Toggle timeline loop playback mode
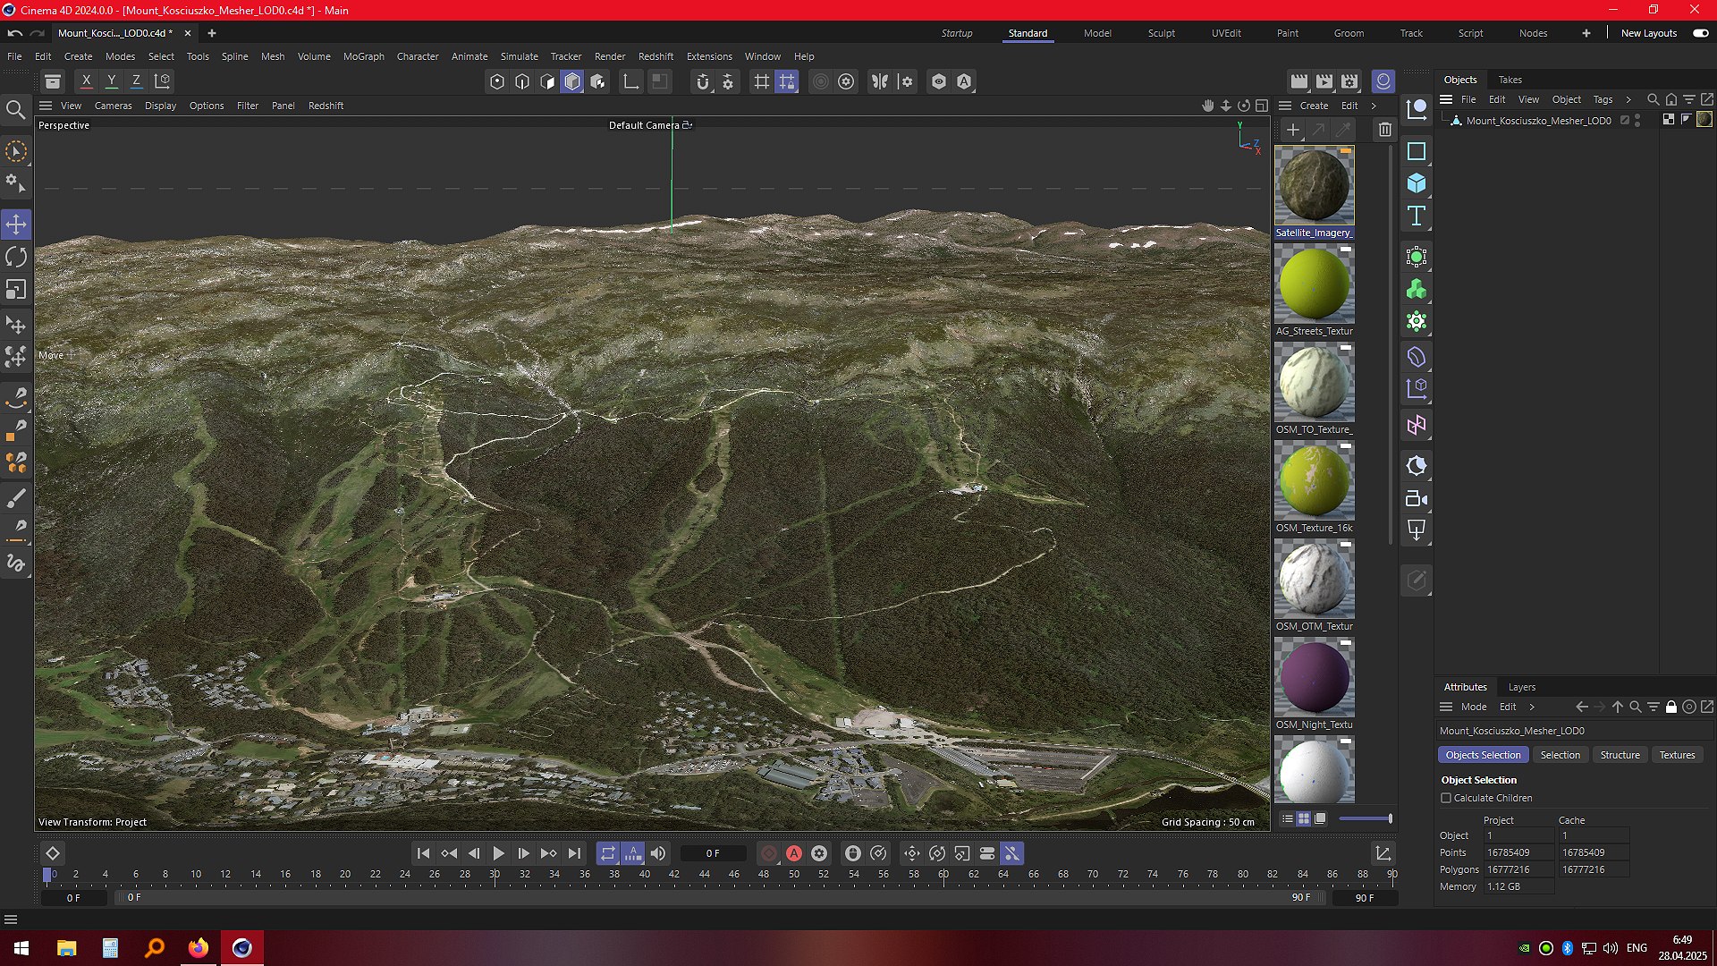 click(x=608, y=854)
